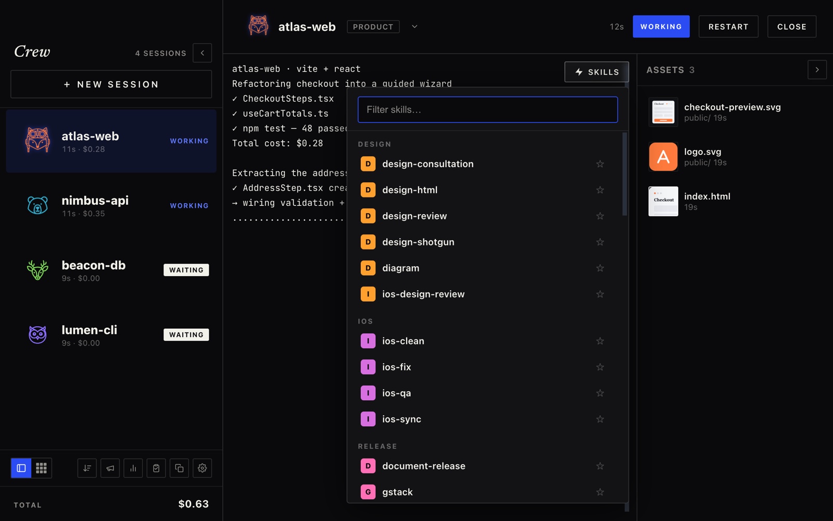Collapse the Crew sidebar chevron
The image size is (833, 521).
[x=202, y=53]
